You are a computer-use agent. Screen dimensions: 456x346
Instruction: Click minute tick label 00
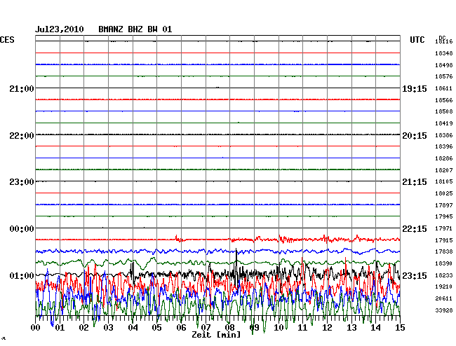36,328
